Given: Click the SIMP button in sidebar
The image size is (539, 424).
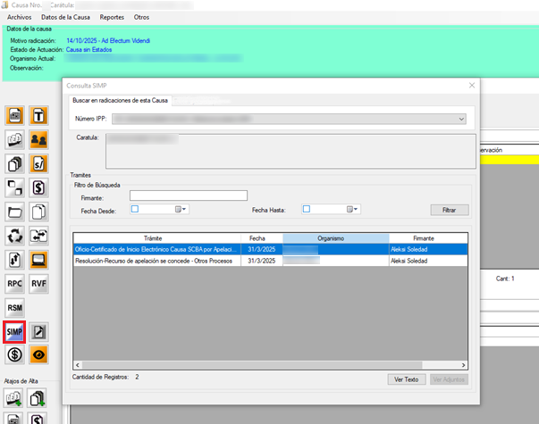Looking at the screenshot, I should (15, 332).
